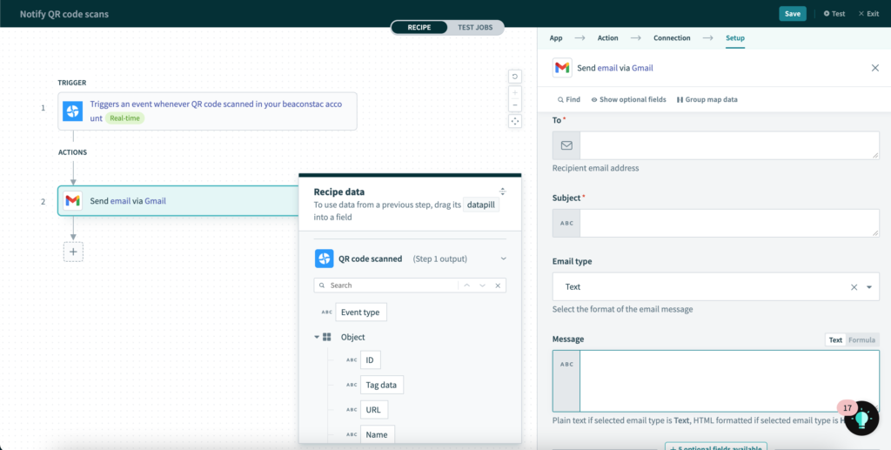The image size is (891, 450).
Task: Clear the Email type selection
Action: (854, 287)
